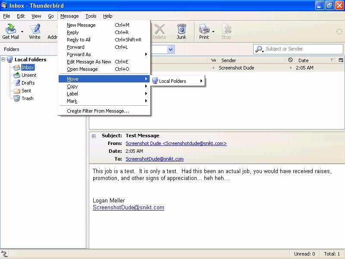Collapse the Local Folders tree node
The height and width of the screenshot is (259, 345).
pyautogui.click(x=3, y=59)
